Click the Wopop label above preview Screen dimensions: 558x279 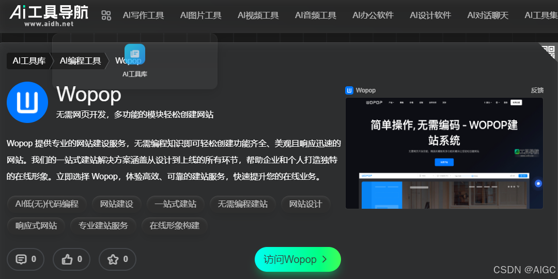(365, 90)
